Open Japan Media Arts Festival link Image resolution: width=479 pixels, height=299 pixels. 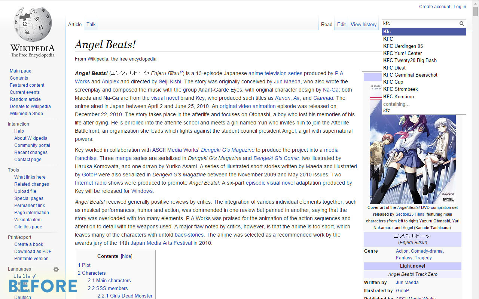click(x=161, y=243)
